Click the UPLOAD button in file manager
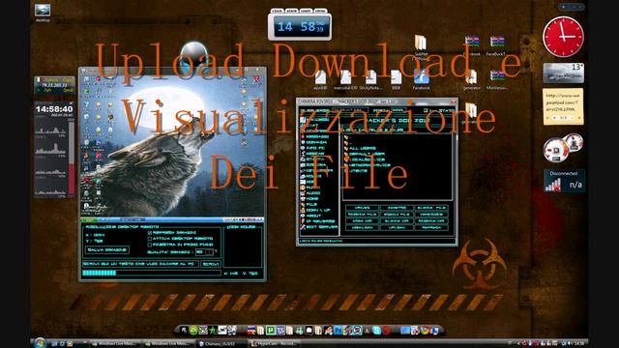Viewport: 619px width, 348px height. (x=397, y=228)
